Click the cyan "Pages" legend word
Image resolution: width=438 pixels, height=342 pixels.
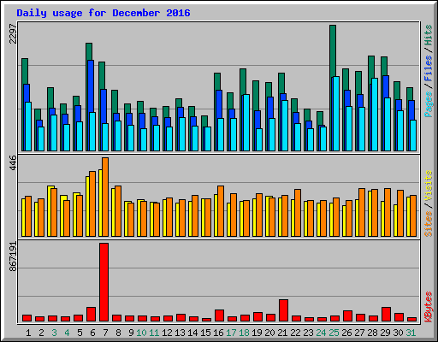[429, 104]
